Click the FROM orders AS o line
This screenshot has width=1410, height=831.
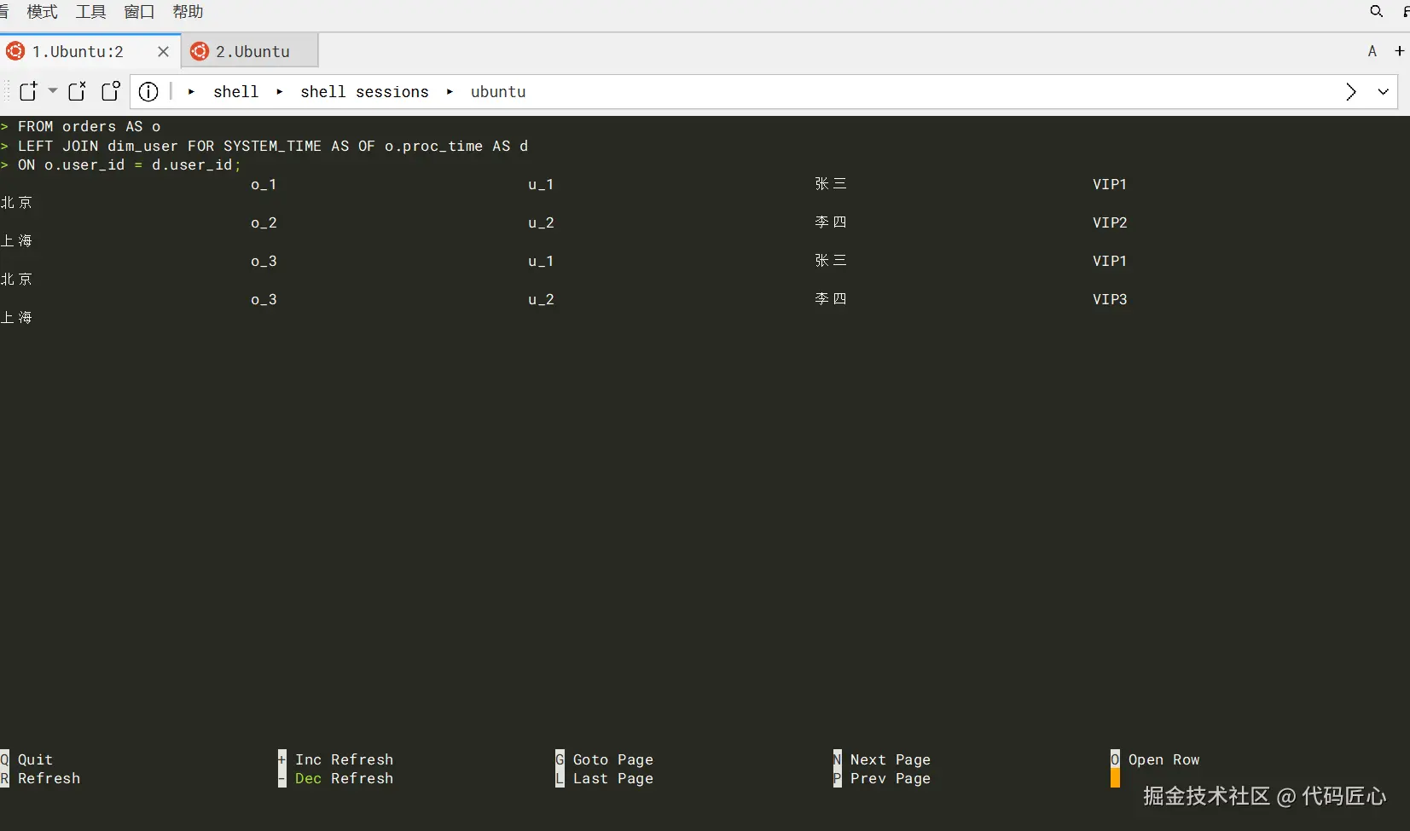pyautogui.click(x=89, y=126)
